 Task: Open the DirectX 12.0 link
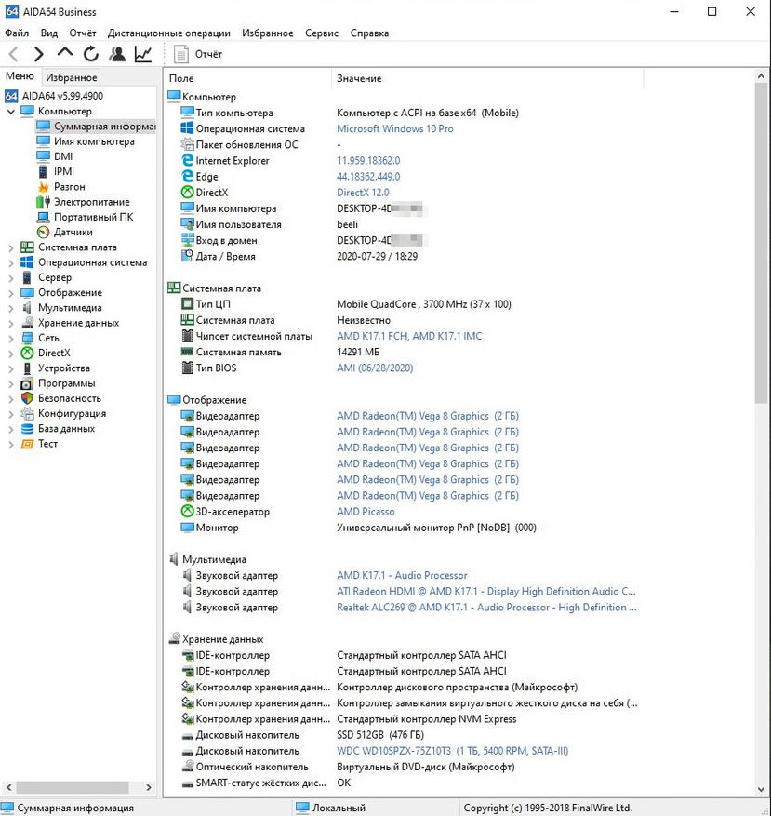(x=363, y=192)
